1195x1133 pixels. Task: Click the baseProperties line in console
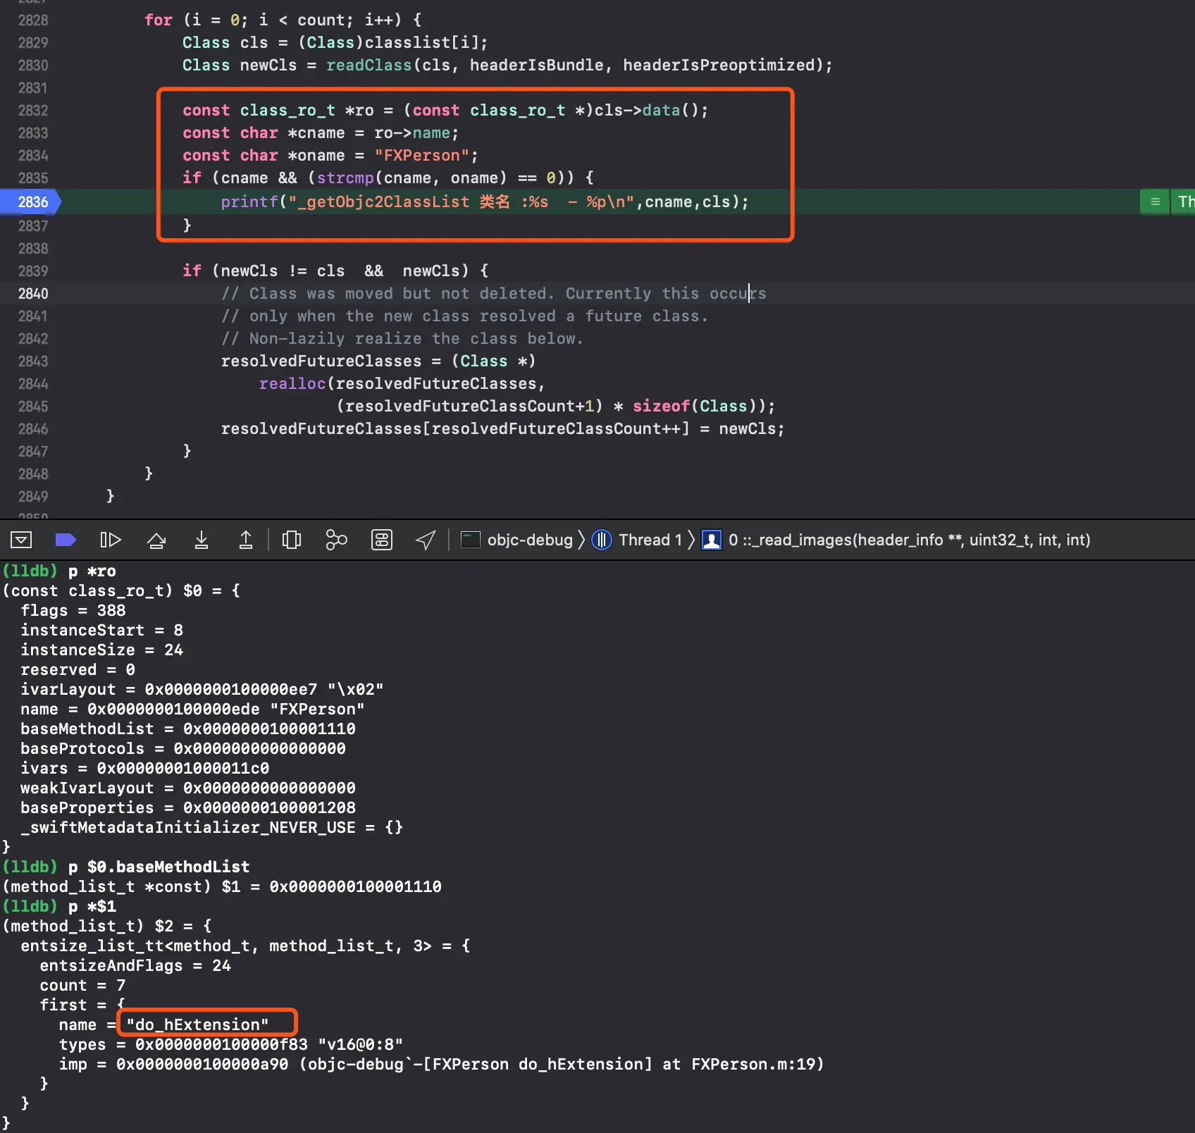click(x=188, y=808)
